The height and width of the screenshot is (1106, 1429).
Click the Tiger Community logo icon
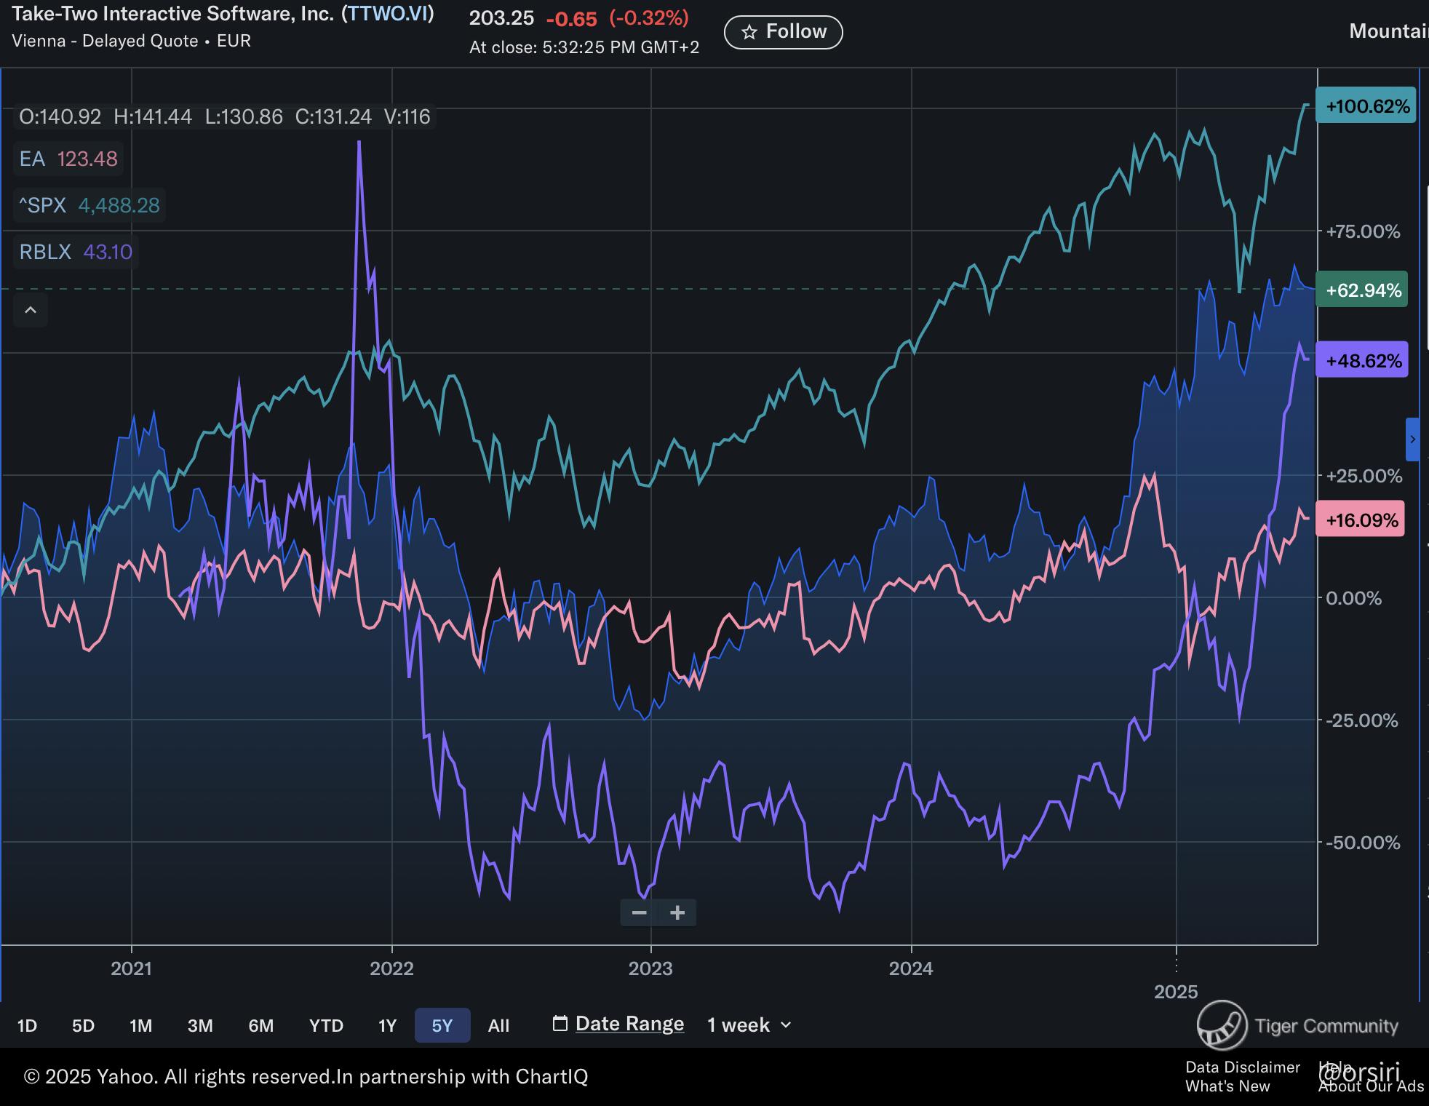(1222, 1025)
